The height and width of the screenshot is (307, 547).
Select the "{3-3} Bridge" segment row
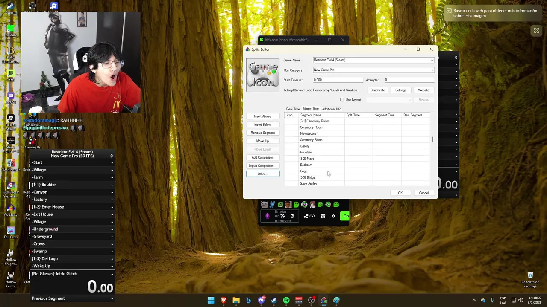[x=357, y=177]
